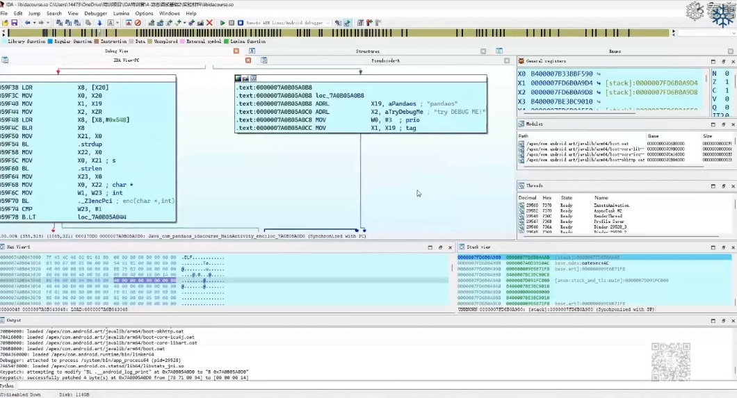This screenshot has height=398, width=737.
Task: Switch to the Debug View tab
Action: 117,51
